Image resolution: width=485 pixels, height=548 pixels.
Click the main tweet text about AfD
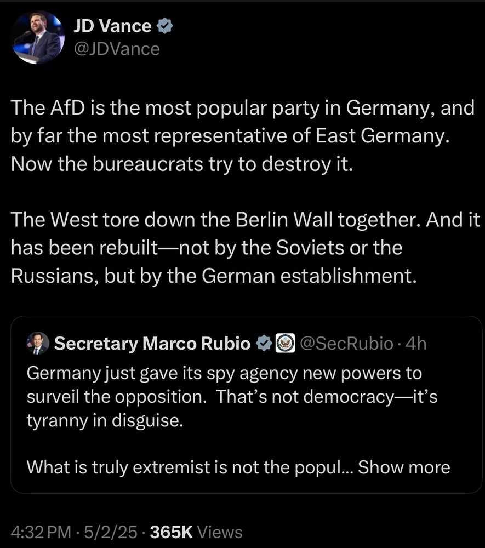pyautogui.click(x=243, y=136)
